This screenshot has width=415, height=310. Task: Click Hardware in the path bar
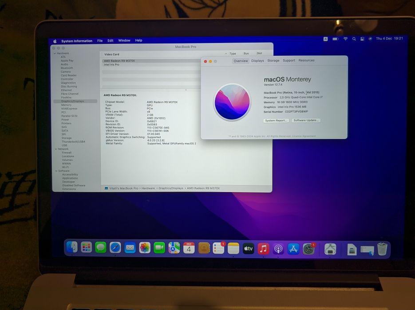[x=148, y=188]
